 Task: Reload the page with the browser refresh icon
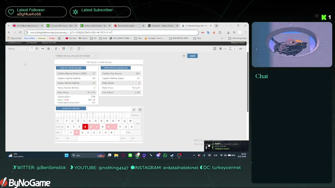click(20, 32)
